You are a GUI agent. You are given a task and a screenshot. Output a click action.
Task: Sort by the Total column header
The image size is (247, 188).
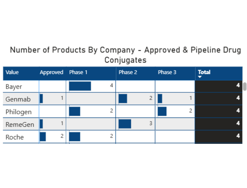click(x=204, y=72)
